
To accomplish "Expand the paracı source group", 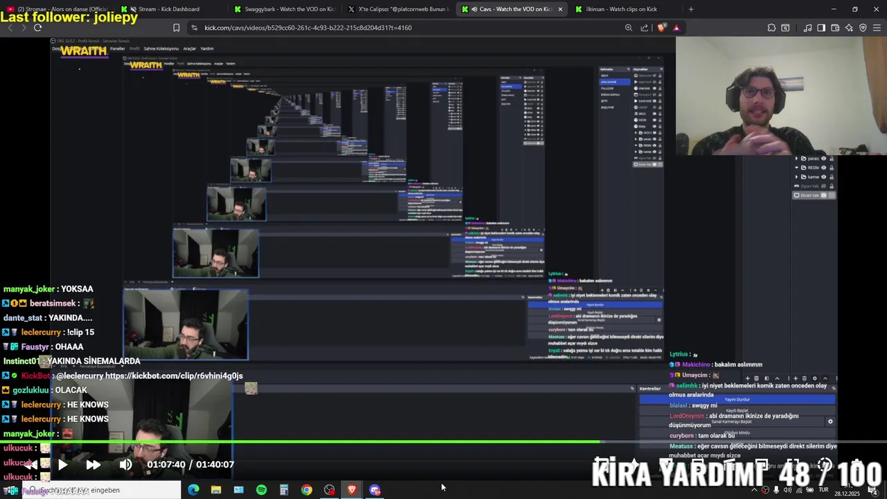I will pyautogui.click(x=796, y=159).
